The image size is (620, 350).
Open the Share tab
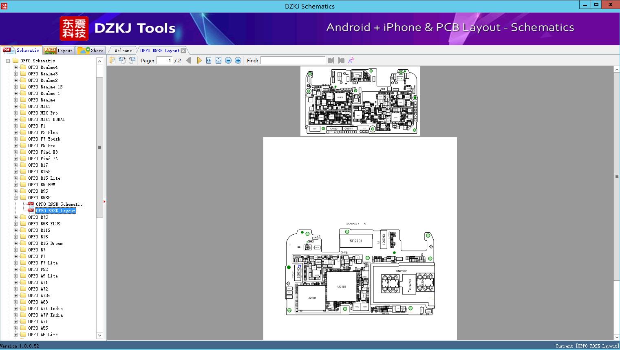pyautogui.click(x=90, y=51)
